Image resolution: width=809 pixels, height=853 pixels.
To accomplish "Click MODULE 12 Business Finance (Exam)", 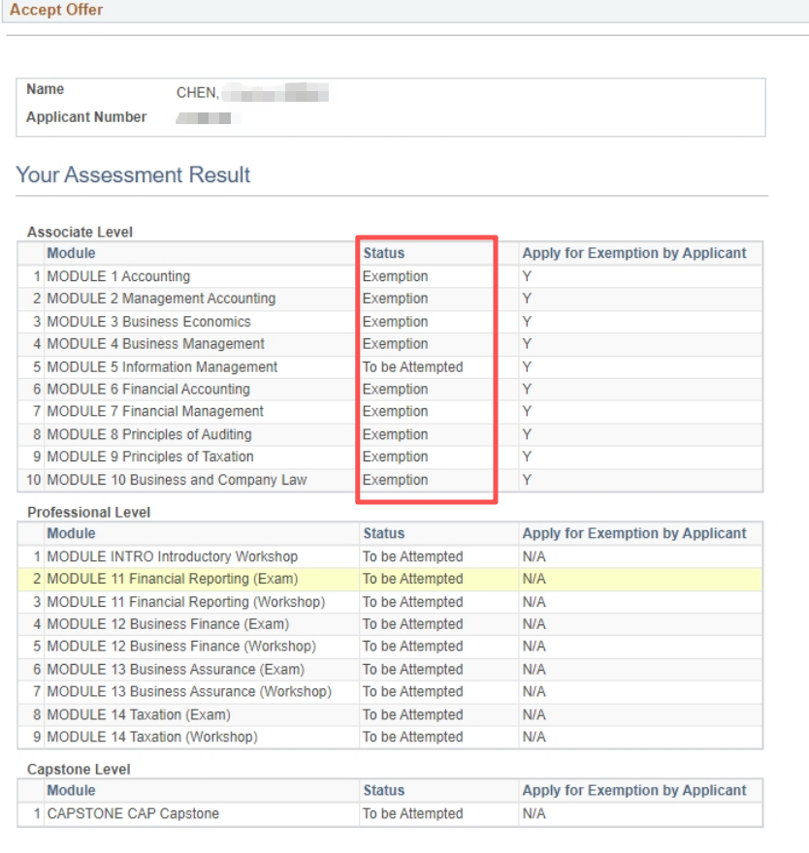I will (168, 624).
